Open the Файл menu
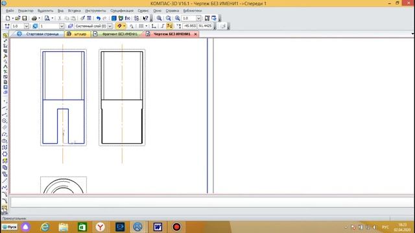Viewport: 415px width, 233px height. tap(10, 11)
